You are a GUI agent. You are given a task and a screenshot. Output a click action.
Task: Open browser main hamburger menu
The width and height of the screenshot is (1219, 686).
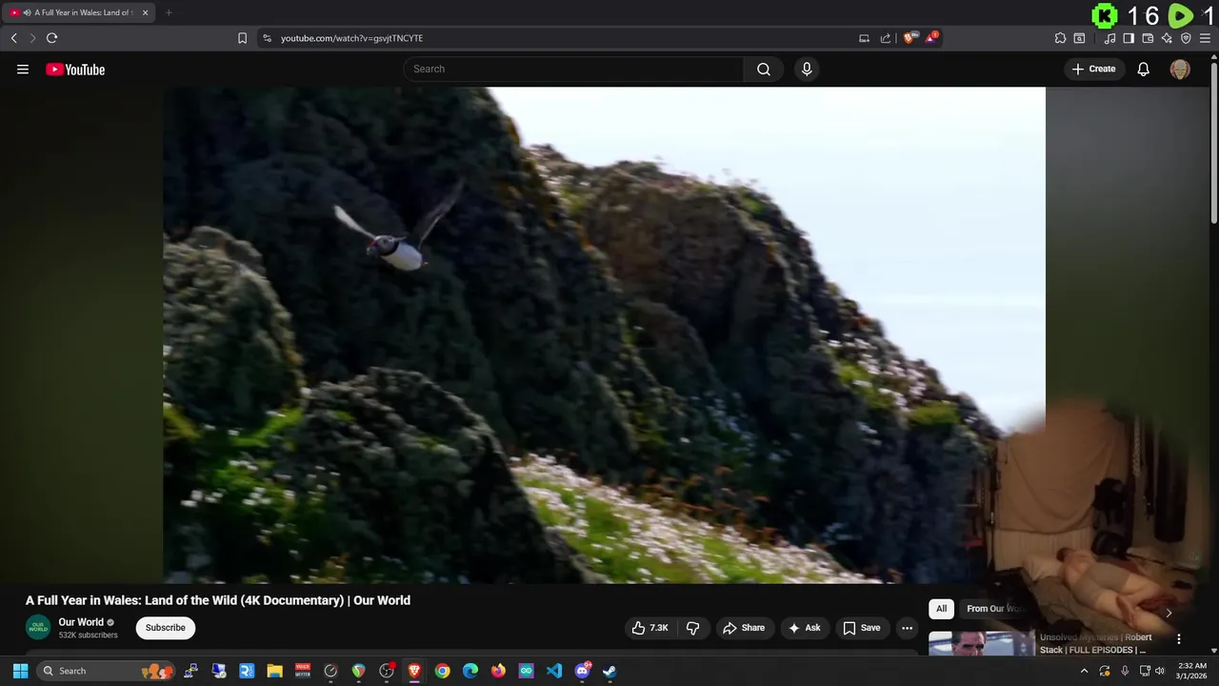[x=1205, y=38]
